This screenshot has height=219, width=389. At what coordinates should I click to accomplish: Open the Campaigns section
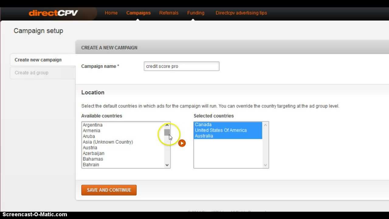[138, 13]
